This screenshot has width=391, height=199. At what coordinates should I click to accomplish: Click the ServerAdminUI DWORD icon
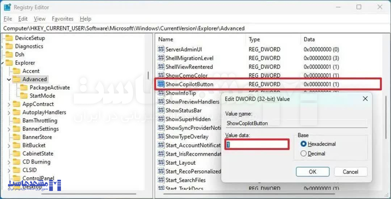tap(161, 49)
